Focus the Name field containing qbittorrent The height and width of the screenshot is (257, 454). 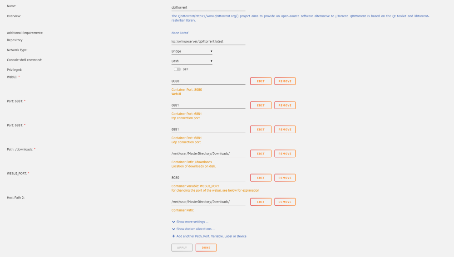coord(208,8)
